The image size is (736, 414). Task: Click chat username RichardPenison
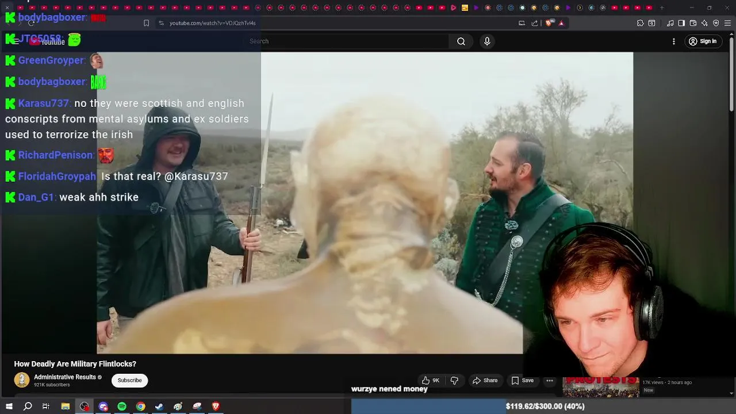pos(56,155)
